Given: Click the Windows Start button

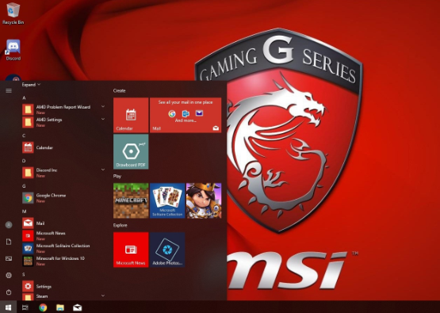Looking at the screenshot, I should (9, 307).
